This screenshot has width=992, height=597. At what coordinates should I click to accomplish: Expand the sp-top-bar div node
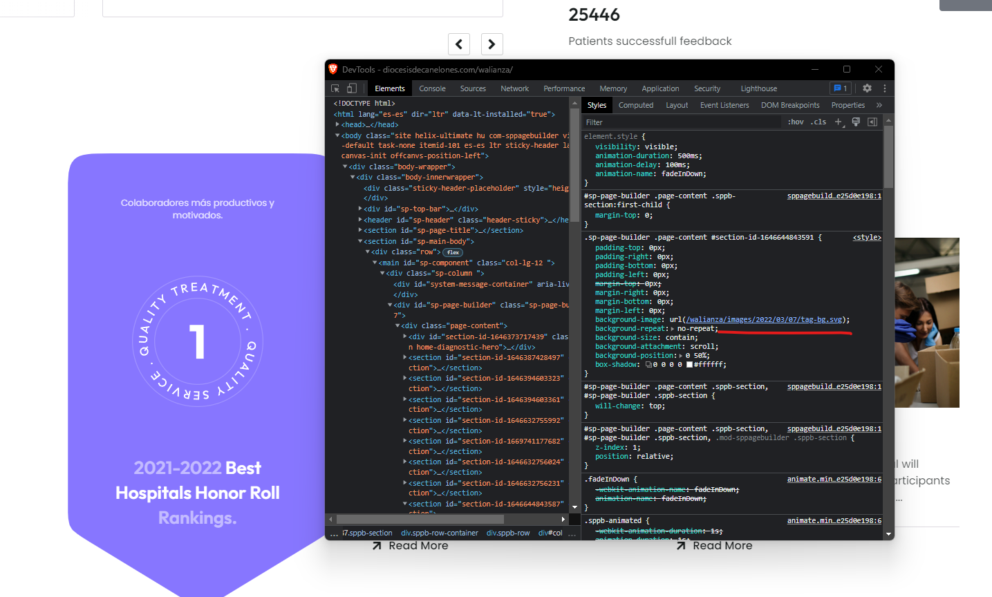360,209
